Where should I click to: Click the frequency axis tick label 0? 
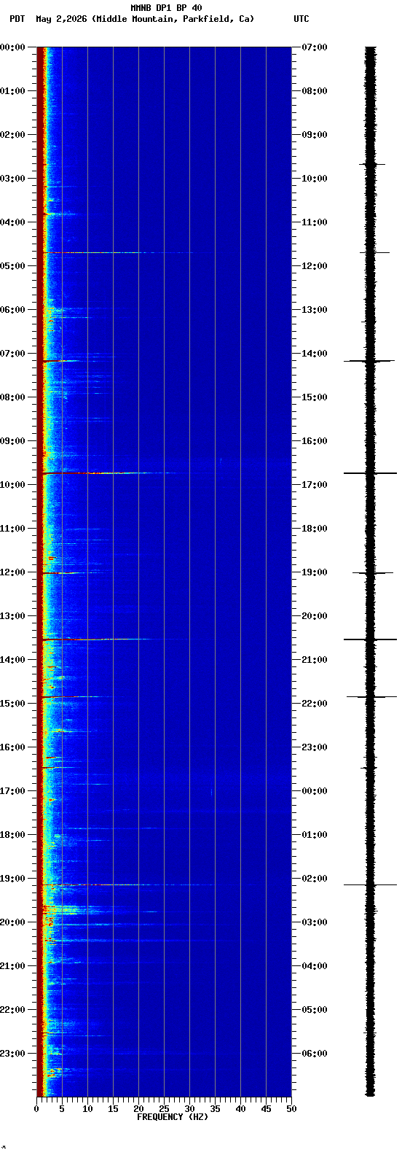point(36,1109)
